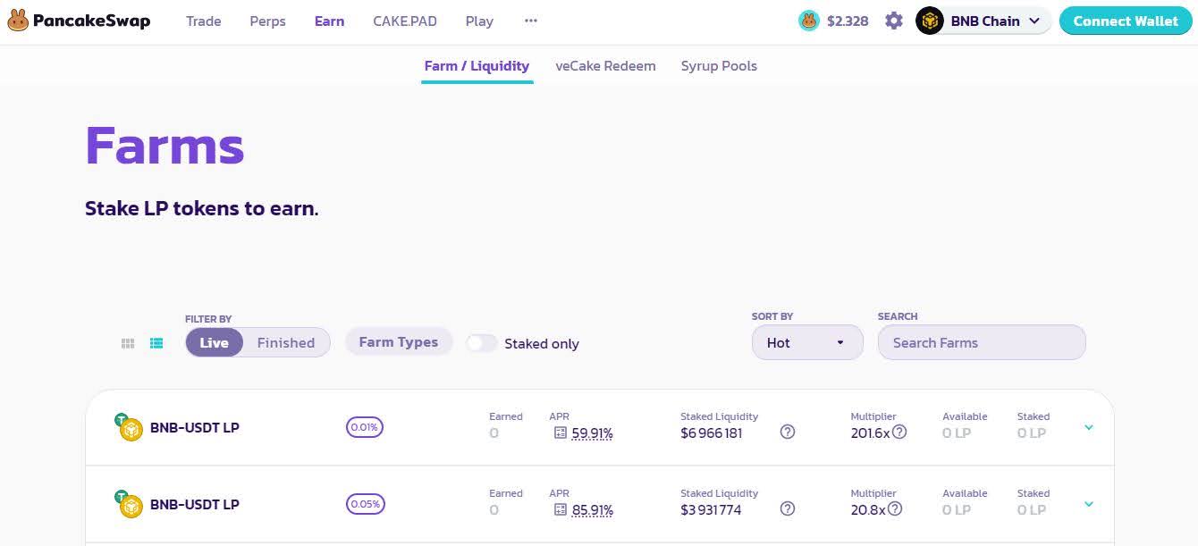Image resolution: width=1198 pixels, height=546 pixels.
Task: Open the Sort By Hot dropdown
Action: coord(807,342)
